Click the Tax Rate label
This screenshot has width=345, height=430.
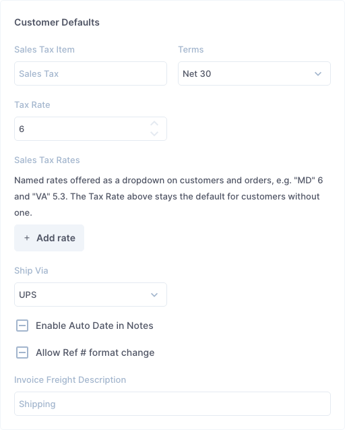(32, 104)
